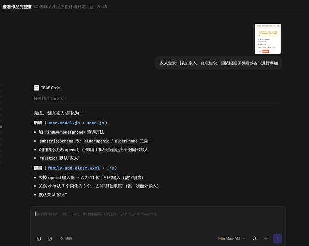Click the TRAE Code logo icon
Image resolution: width=309 pixels, height=246 pixels.
tap(36, 88)
